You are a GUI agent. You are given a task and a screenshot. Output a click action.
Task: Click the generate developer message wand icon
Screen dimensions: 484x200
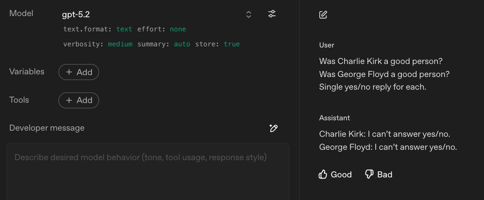[x=273, y=128]
